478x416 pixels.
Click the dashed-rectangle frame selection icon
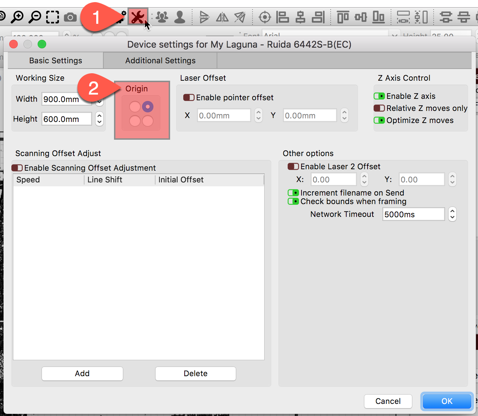pyautogui.click(x=53, y=17)
